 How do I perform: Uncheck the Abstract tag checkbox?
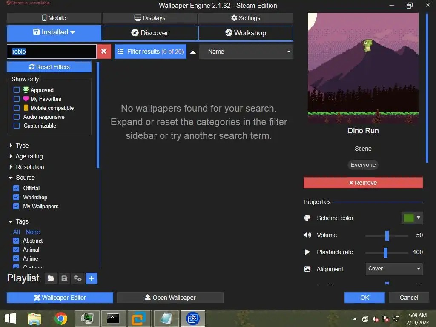16,241
